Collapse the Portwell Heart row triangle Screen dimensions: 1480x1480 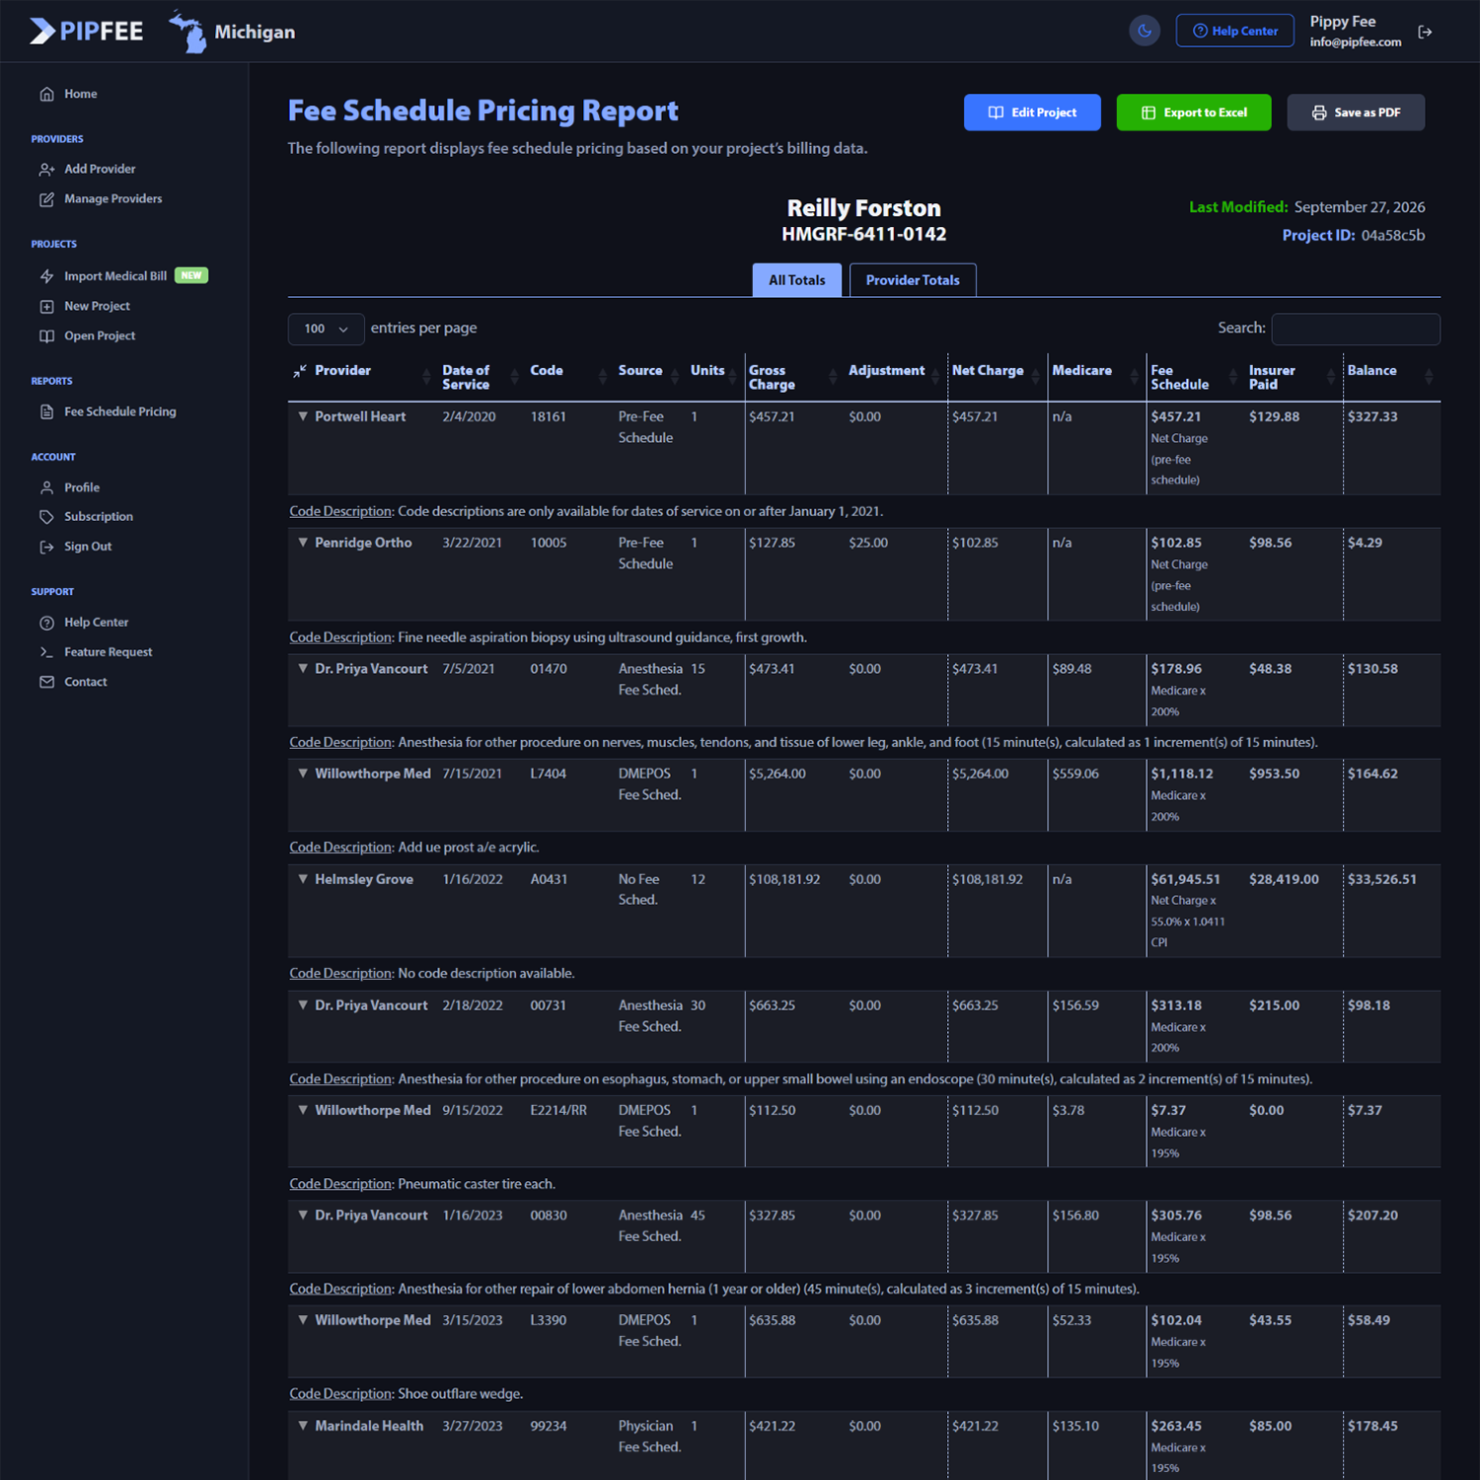(303, 416)
